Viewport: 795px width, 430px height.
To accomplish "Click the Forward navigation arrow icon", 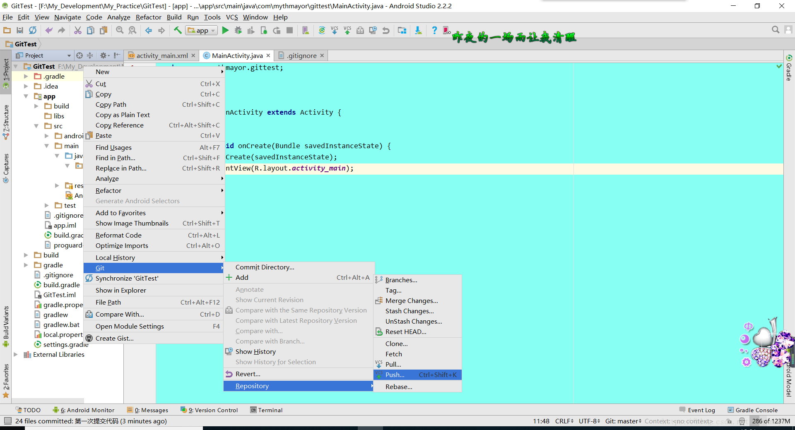I will point(161,30).
